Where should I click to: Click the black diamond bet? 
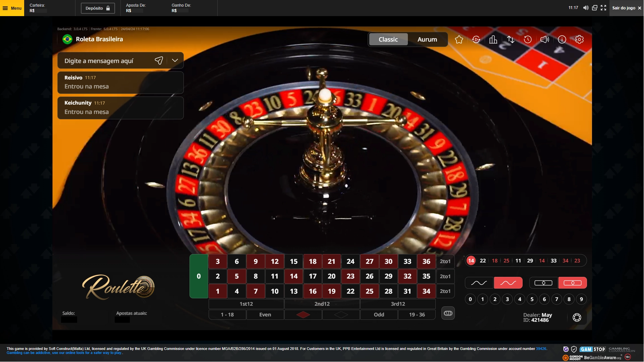(x=341, y=315)
